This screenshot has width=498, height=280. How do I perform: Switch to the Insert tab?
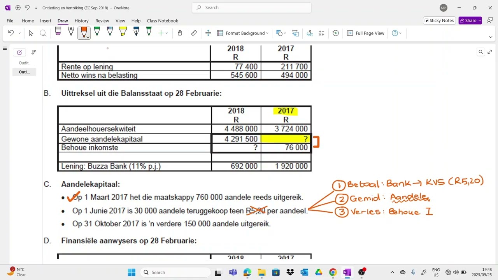tap(46, 21)
